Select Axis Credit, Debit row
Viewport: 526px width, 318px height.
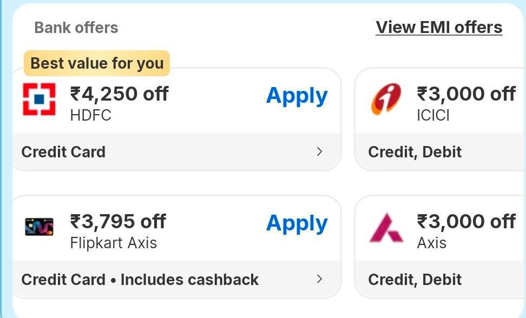pyautogui.click(x=415, y=280)
